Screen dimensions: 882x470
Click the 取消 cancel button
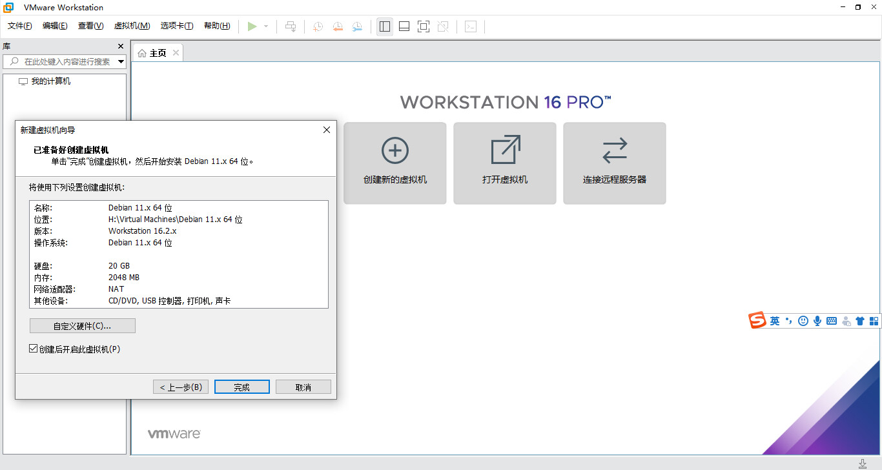tap(303, 387)
